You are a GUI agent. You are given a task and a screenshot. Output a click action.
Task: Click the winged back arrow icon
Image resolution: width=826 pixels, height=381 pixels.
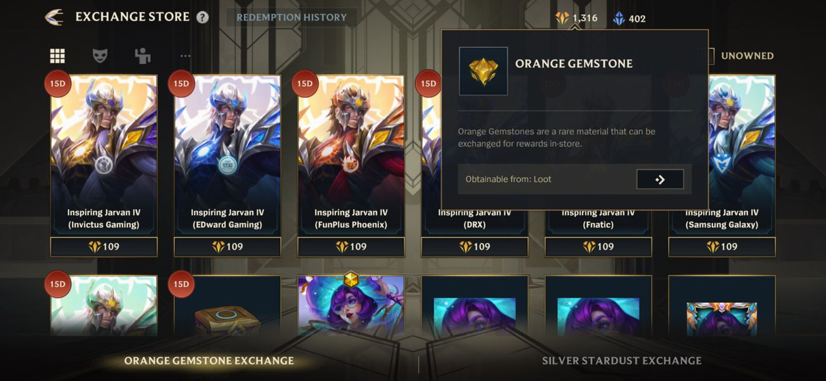point(54,17)
